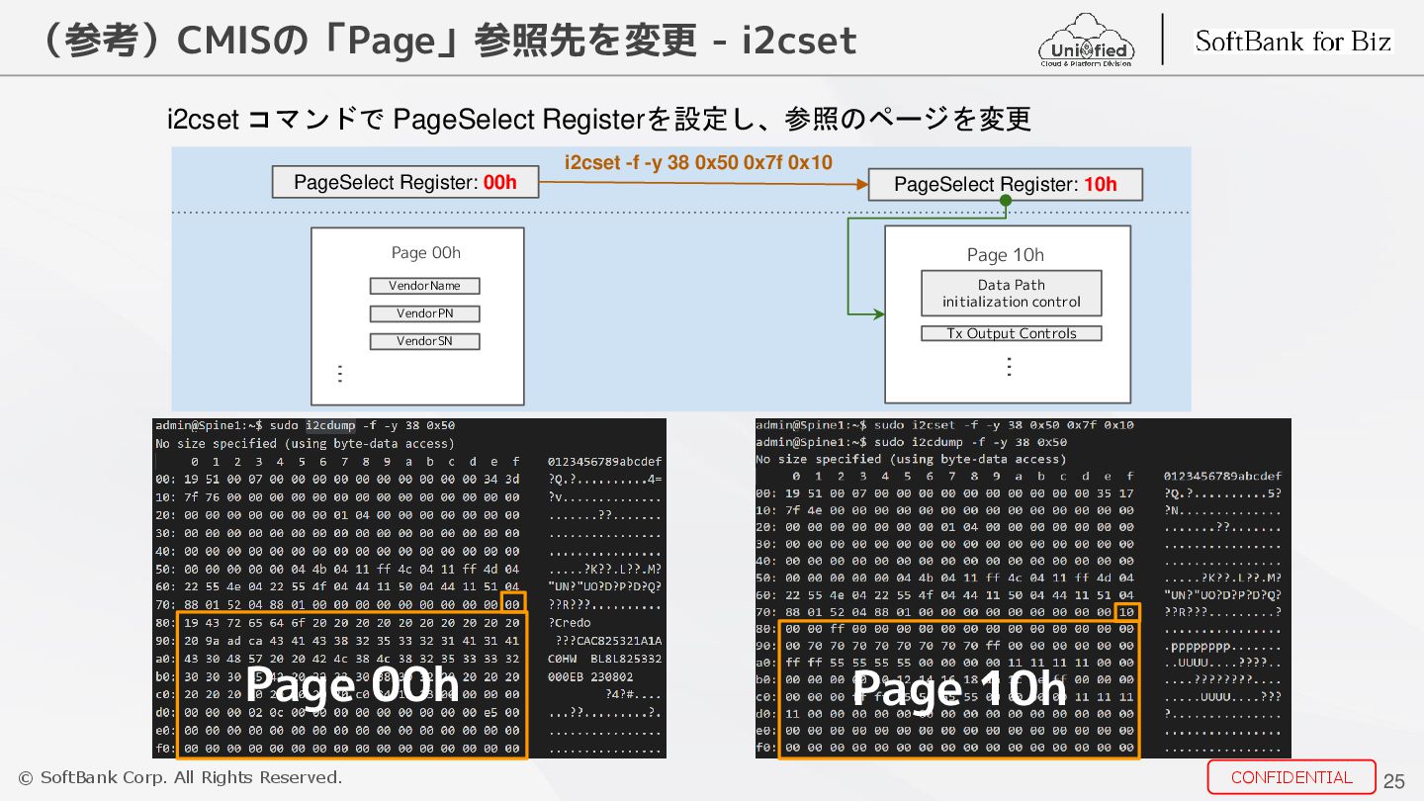Click the right terminal's 'sudo i2cset' command line

944,425
